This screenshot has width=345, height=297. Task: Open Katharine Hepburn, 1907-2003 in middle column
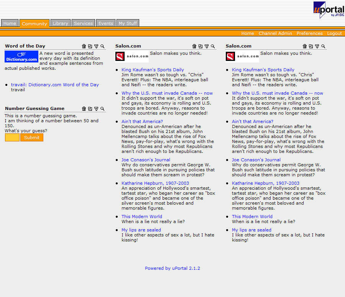(155, 183)
